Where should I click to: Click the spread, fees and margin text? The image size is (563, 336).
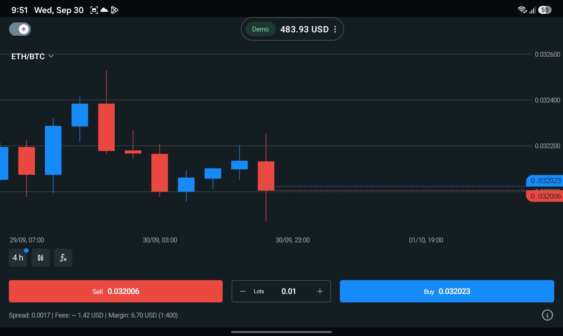(x=93, y=315)
